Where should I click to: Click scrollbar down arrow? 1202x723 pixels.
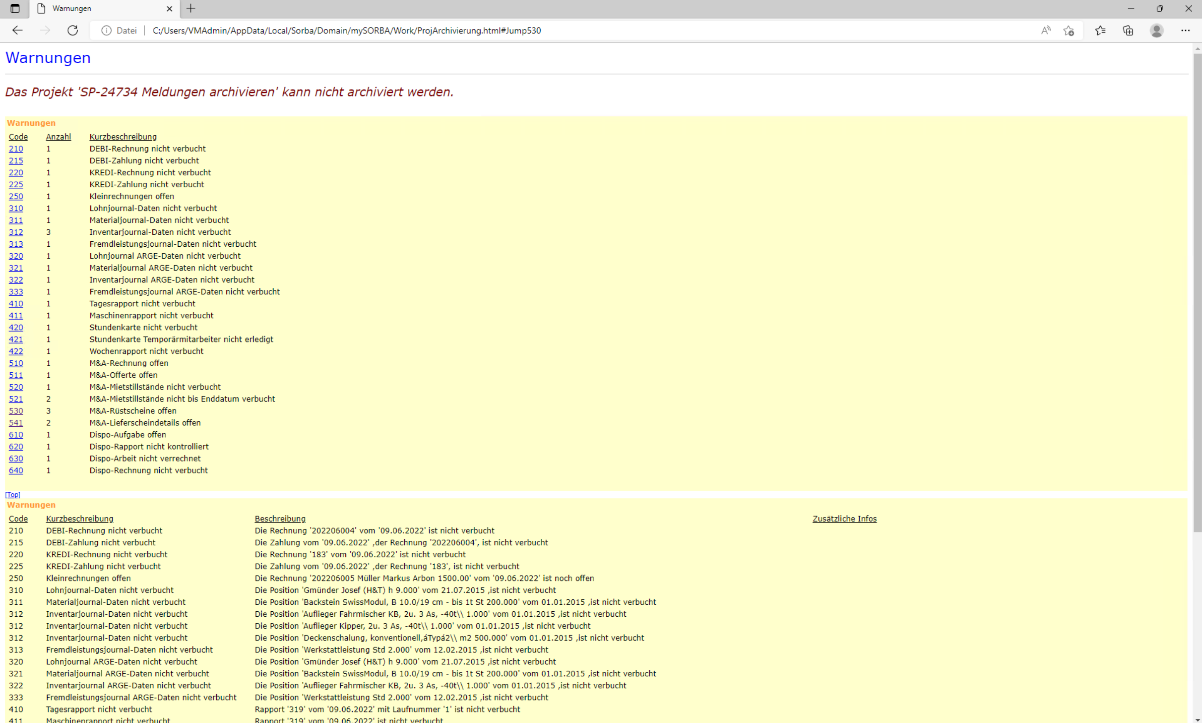(1197, 719)
